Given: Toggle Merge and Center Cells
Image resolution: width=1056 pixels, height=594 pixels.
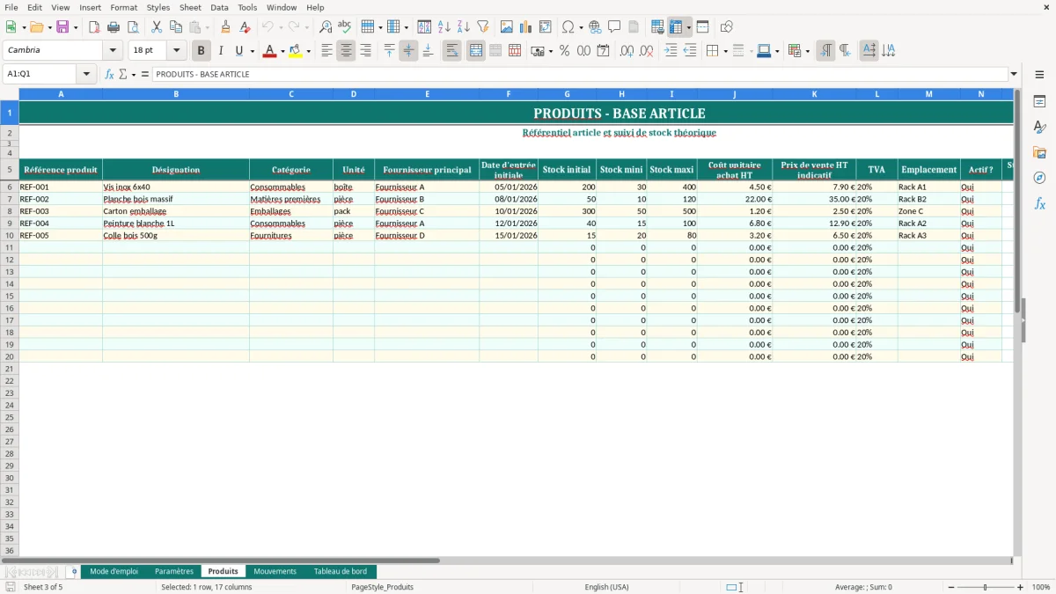Looking at the screenshot, I should 476,51.
